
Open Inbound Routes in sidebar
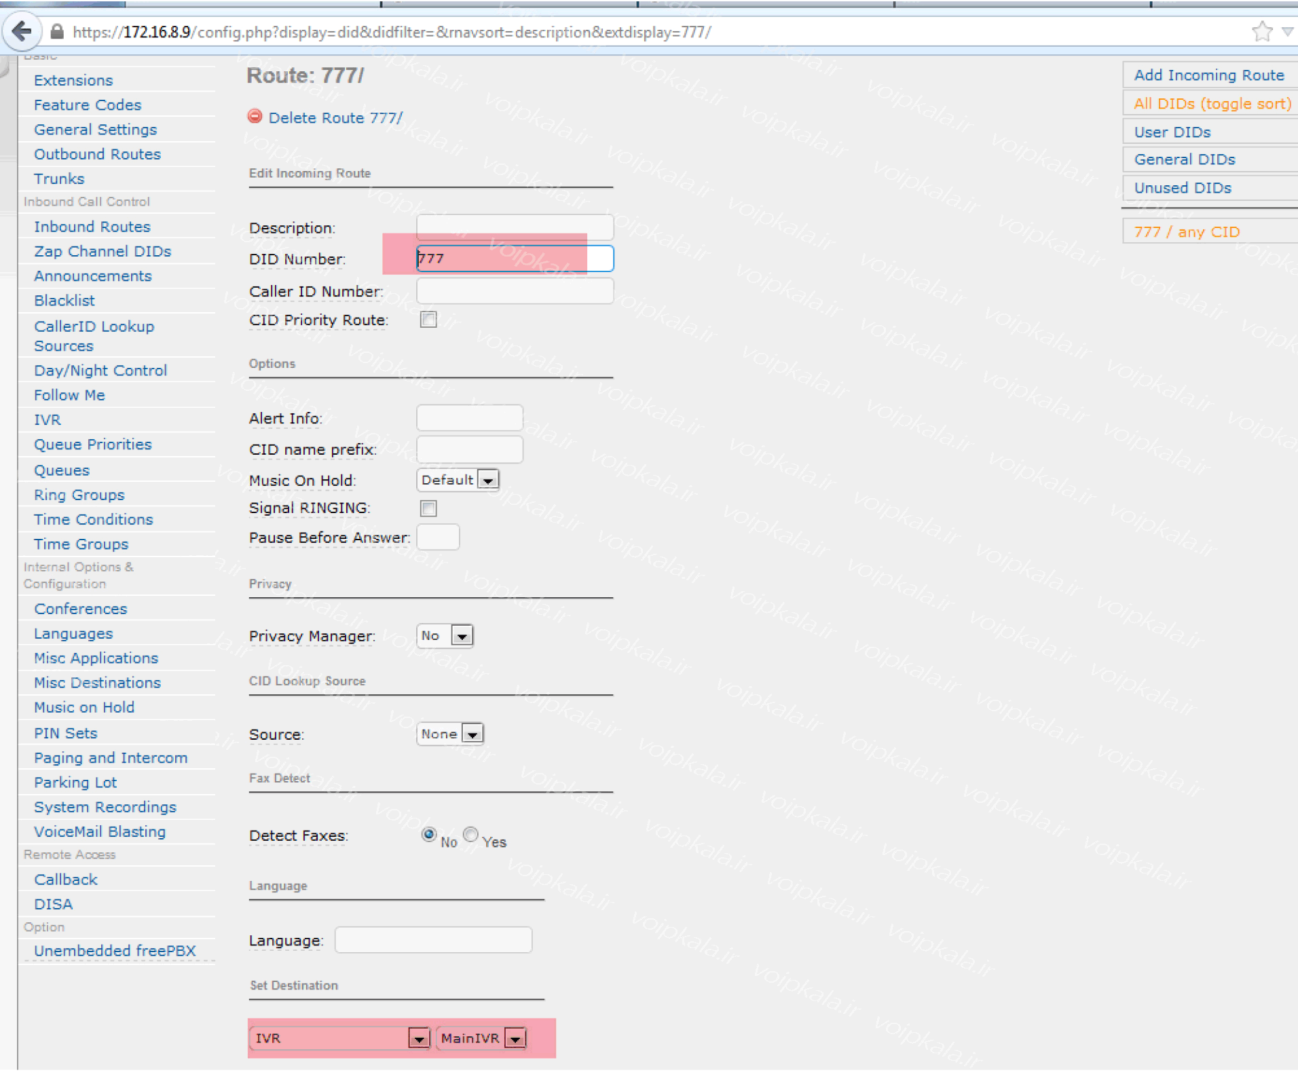[x=92, y=227]
